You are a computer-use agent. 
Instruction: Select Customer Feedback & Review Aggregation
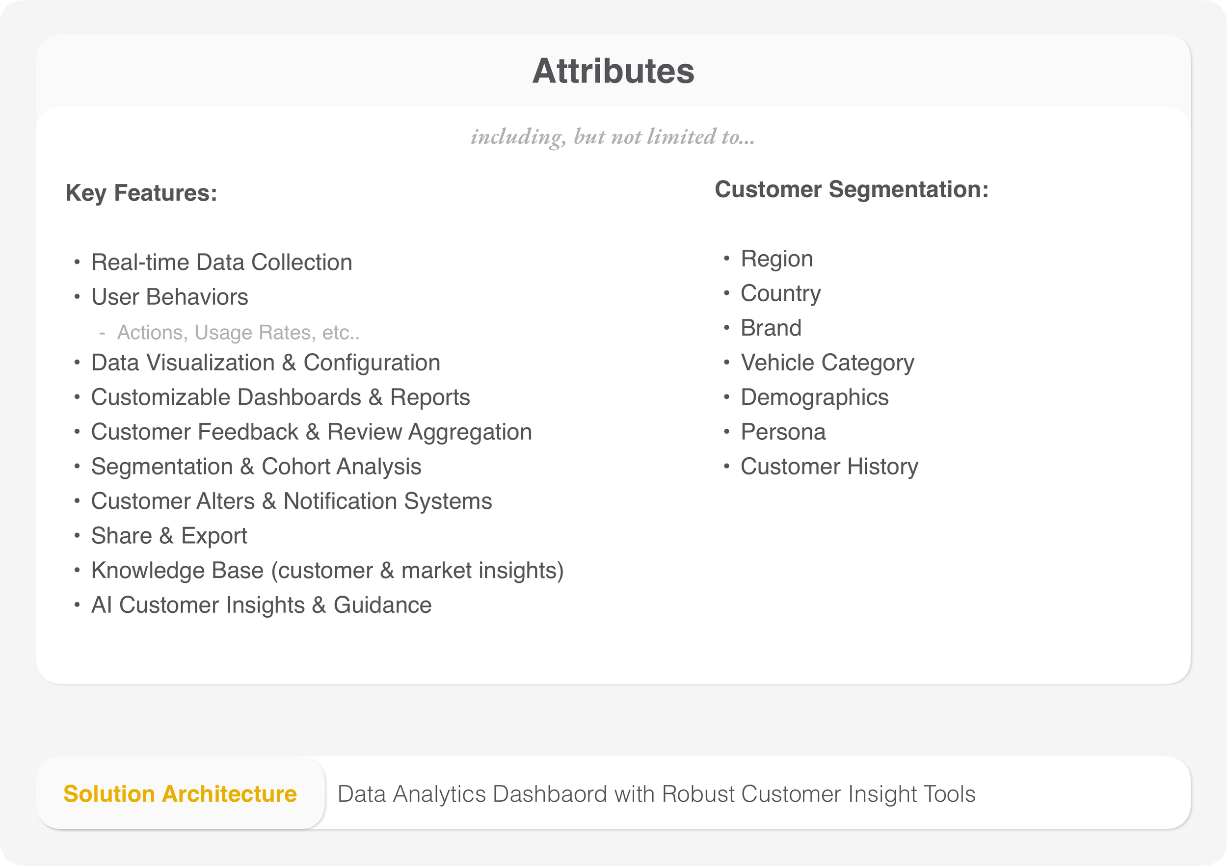[x=311, y=432]
